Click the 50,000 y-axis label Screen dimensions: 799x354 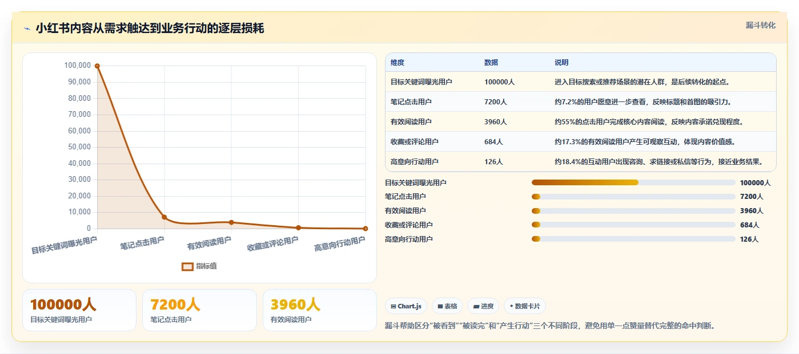click(x=79, y=147)
